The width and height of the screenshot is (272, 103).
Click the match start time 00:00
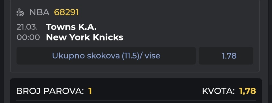(28, 37)
